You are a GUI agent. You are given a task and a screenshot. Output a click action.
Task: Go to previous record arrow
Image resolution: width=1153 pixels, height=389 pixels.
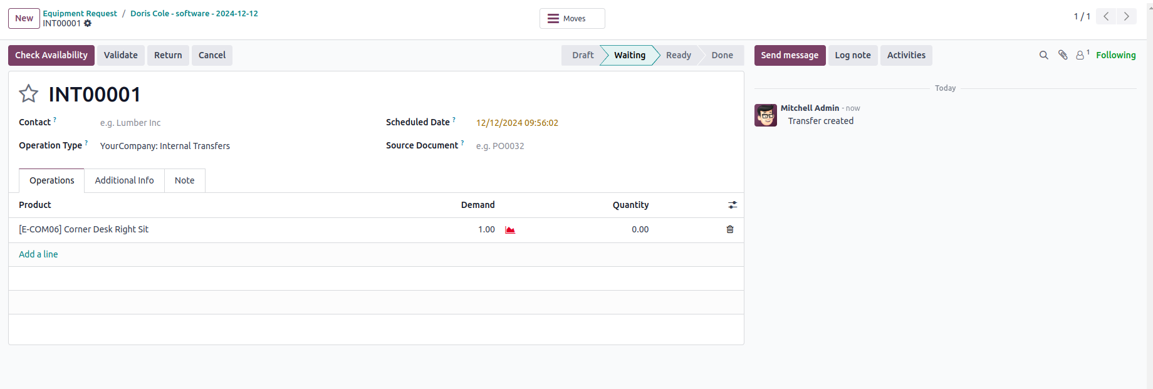[1106, 17]
